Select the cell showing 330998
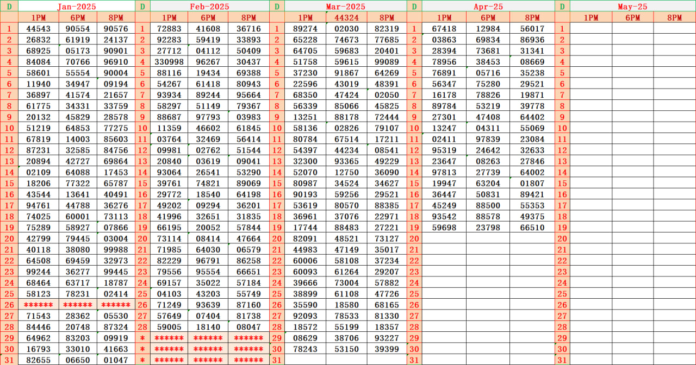 coord(169,62)
